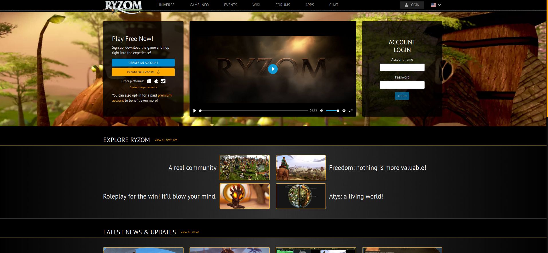Click the Login button under Password
This screenshot has width=548, height=253.
(x=402, y=96)
